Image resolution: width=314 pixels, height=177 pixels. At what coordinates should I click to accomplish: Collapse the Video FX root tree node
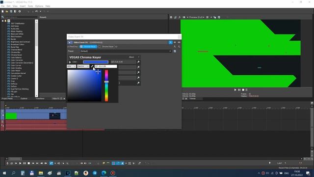[3, 21]
